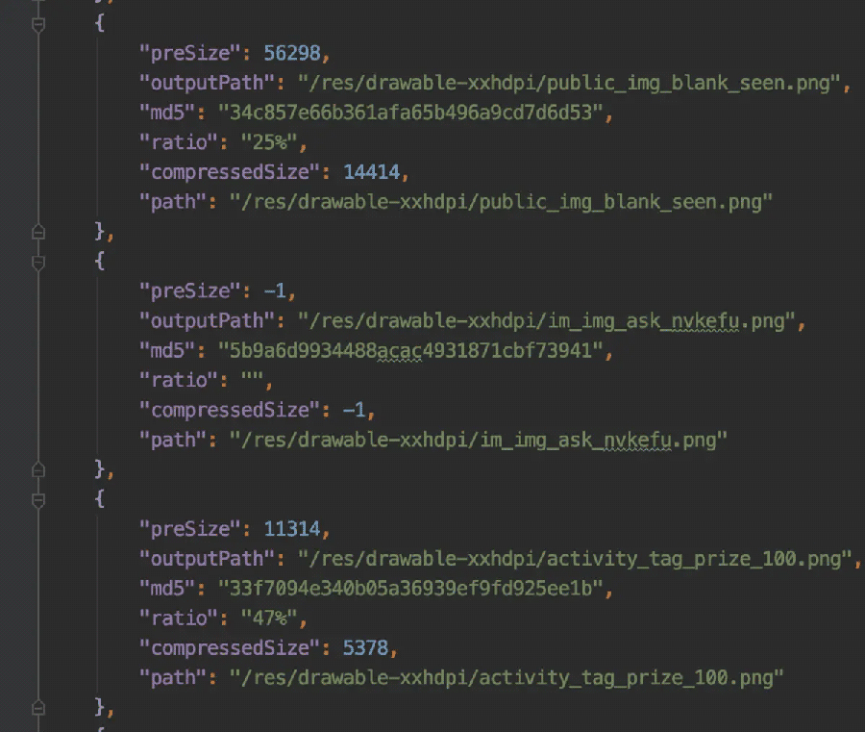Place cursor on the number 11314
This screenshot has height=732, width=865.
pyautogui.click(x=292, y=529)
